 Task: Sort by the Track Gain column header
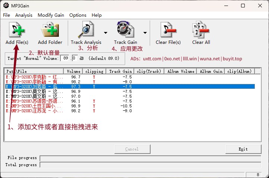pyautogui.click(x=120, y=71)
